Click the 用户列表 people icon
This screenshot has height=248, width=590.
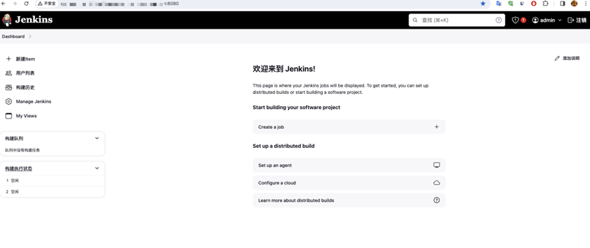9,73
